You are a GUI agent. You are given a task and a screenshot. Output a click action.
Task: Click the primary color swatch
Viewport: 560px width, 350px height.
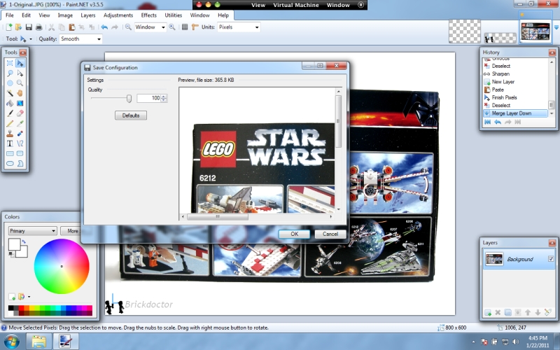coord(14,244)
